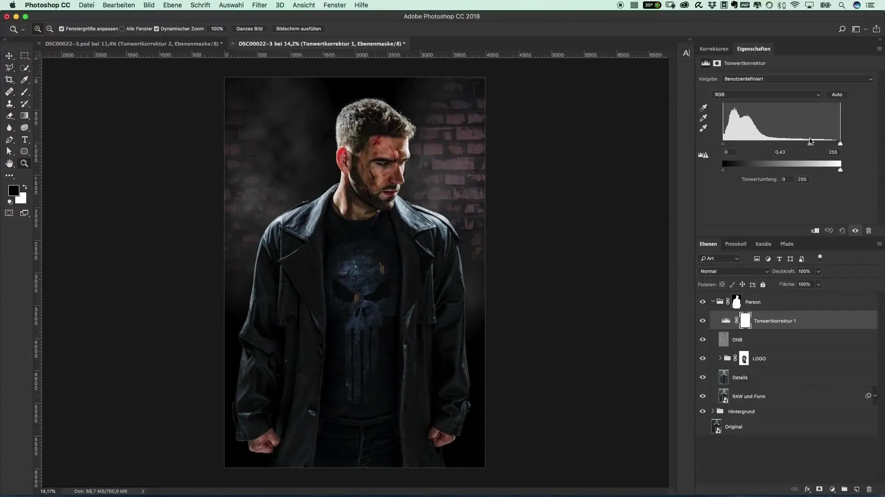Switch to the Kanäle tab
Viewport: 885px width, 497px height.
tap(763, 244)
